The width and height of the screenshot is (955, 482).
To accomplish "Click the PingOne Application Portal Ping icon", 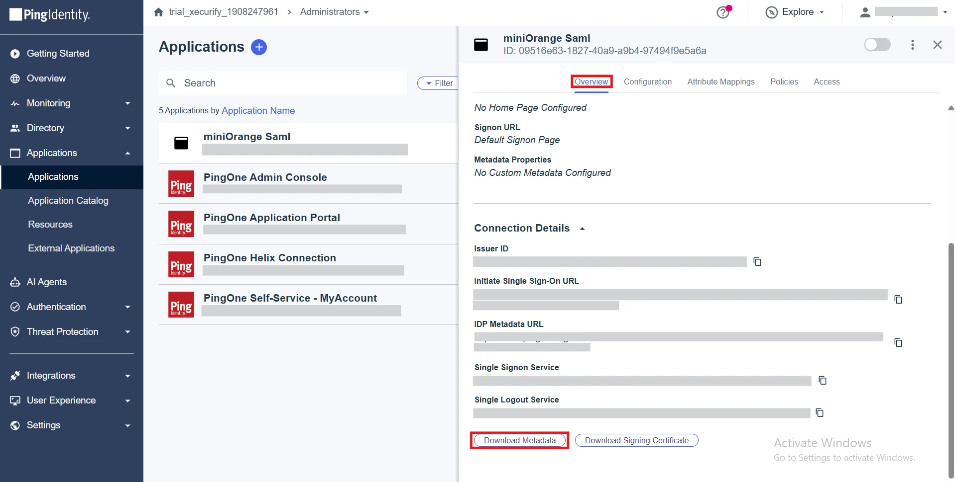I will click(181, 224).
